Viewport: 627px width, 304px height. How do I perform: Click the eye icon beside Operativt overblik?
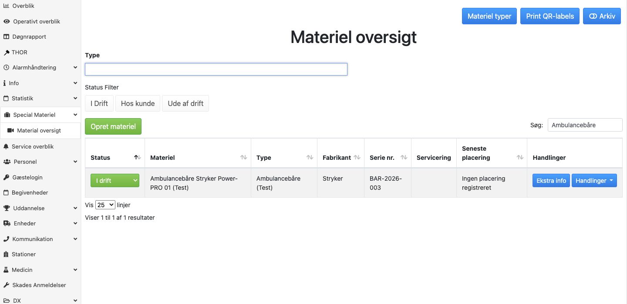point(7,21)
